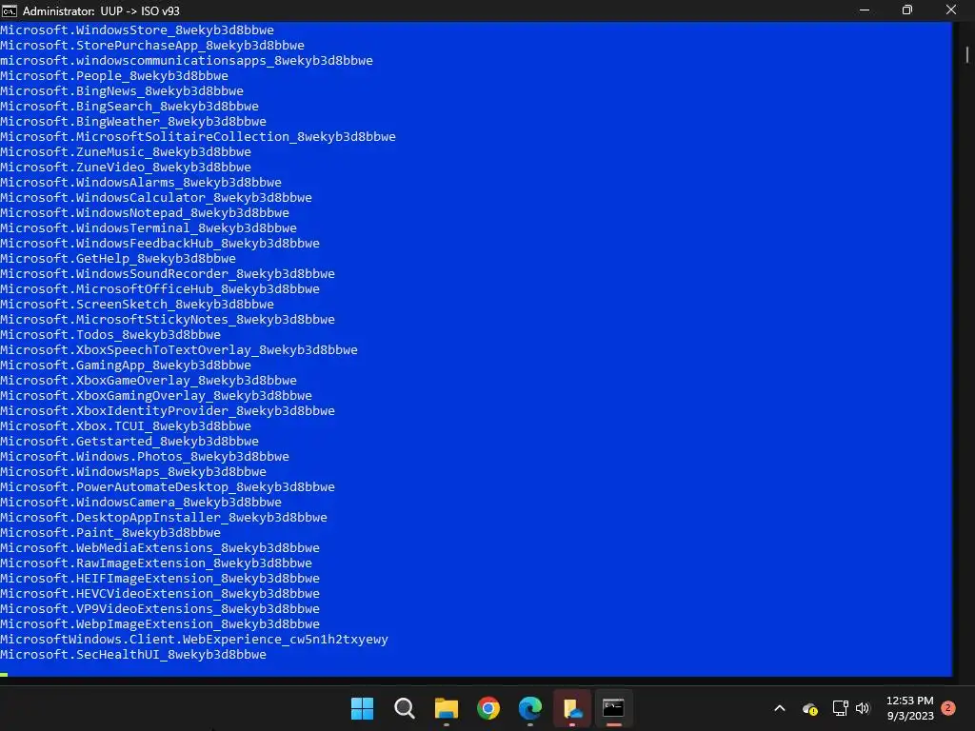The height and width of the screenshot is (731, 975).
Task: Click line Microsoft.VP9VideoExtensions_8wekyb3d8bbwe
Action: click(x=160, y=608)
